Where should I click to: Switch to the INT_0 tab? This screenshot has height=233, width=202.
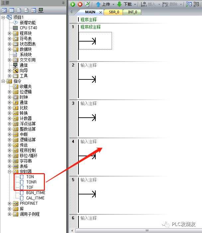point(133,12)
